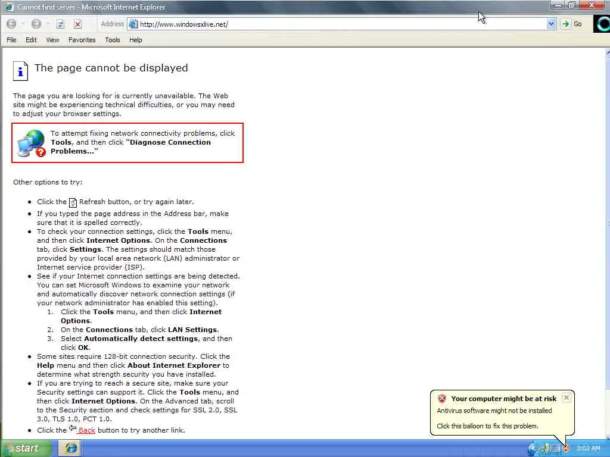Click 'The page cannot be displayed' heading
The image size is (610, 457).
click(111, 68)
